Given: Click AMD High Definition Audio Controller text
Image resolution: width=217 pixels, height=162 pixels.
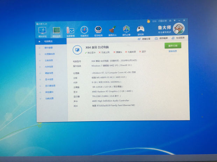Looking at the screenshot, I should (x=111, y=101).
